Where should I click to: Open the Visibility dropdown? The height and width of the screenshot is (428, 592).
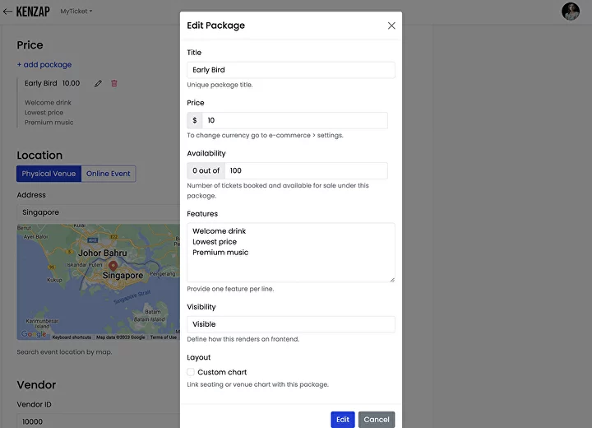pyautogui.click(x=290, y=324)
